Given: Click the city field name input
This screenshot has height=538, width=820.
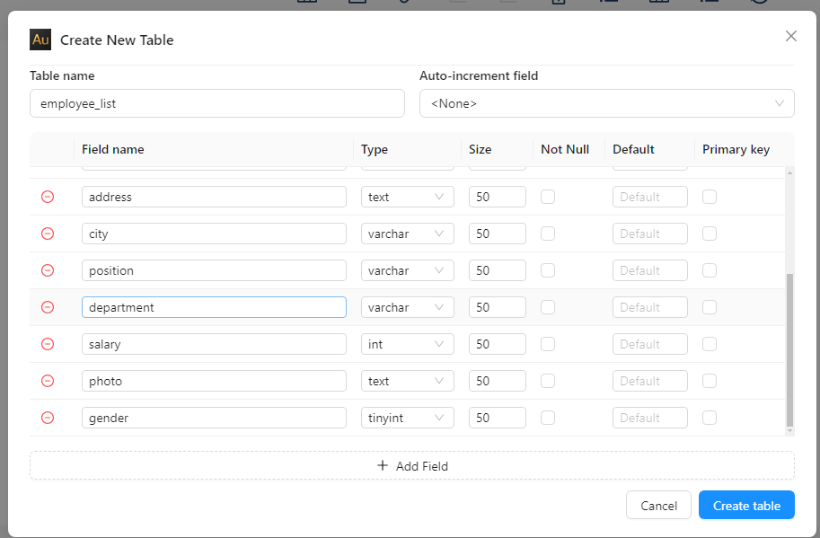Looking at the screenshot, I should pyautogui.click(x=214, y=234).
